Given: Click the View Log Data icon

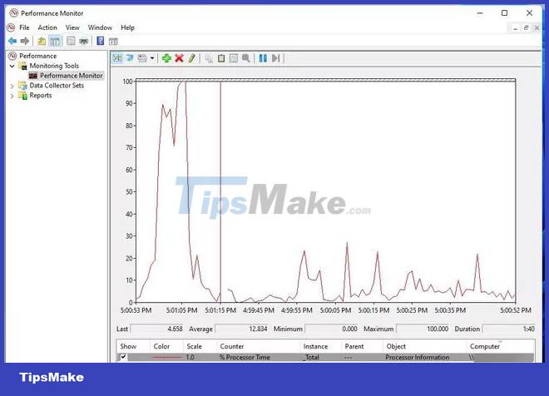Looking at the screenshot, I should click(130, 58).
